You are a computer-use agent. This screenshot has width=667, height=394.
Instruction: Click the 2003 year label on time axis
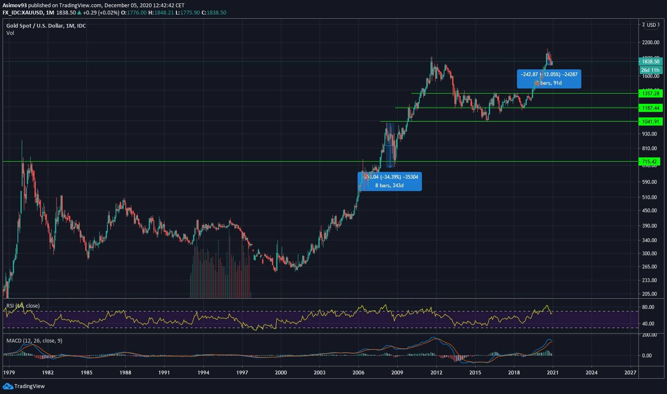point(320,373)
